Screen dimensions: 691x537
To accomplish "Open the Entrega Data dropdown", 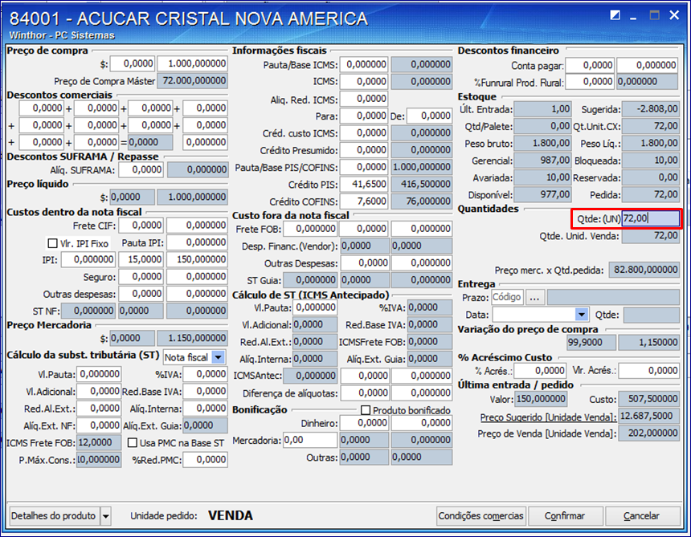I will coord(582,315).
